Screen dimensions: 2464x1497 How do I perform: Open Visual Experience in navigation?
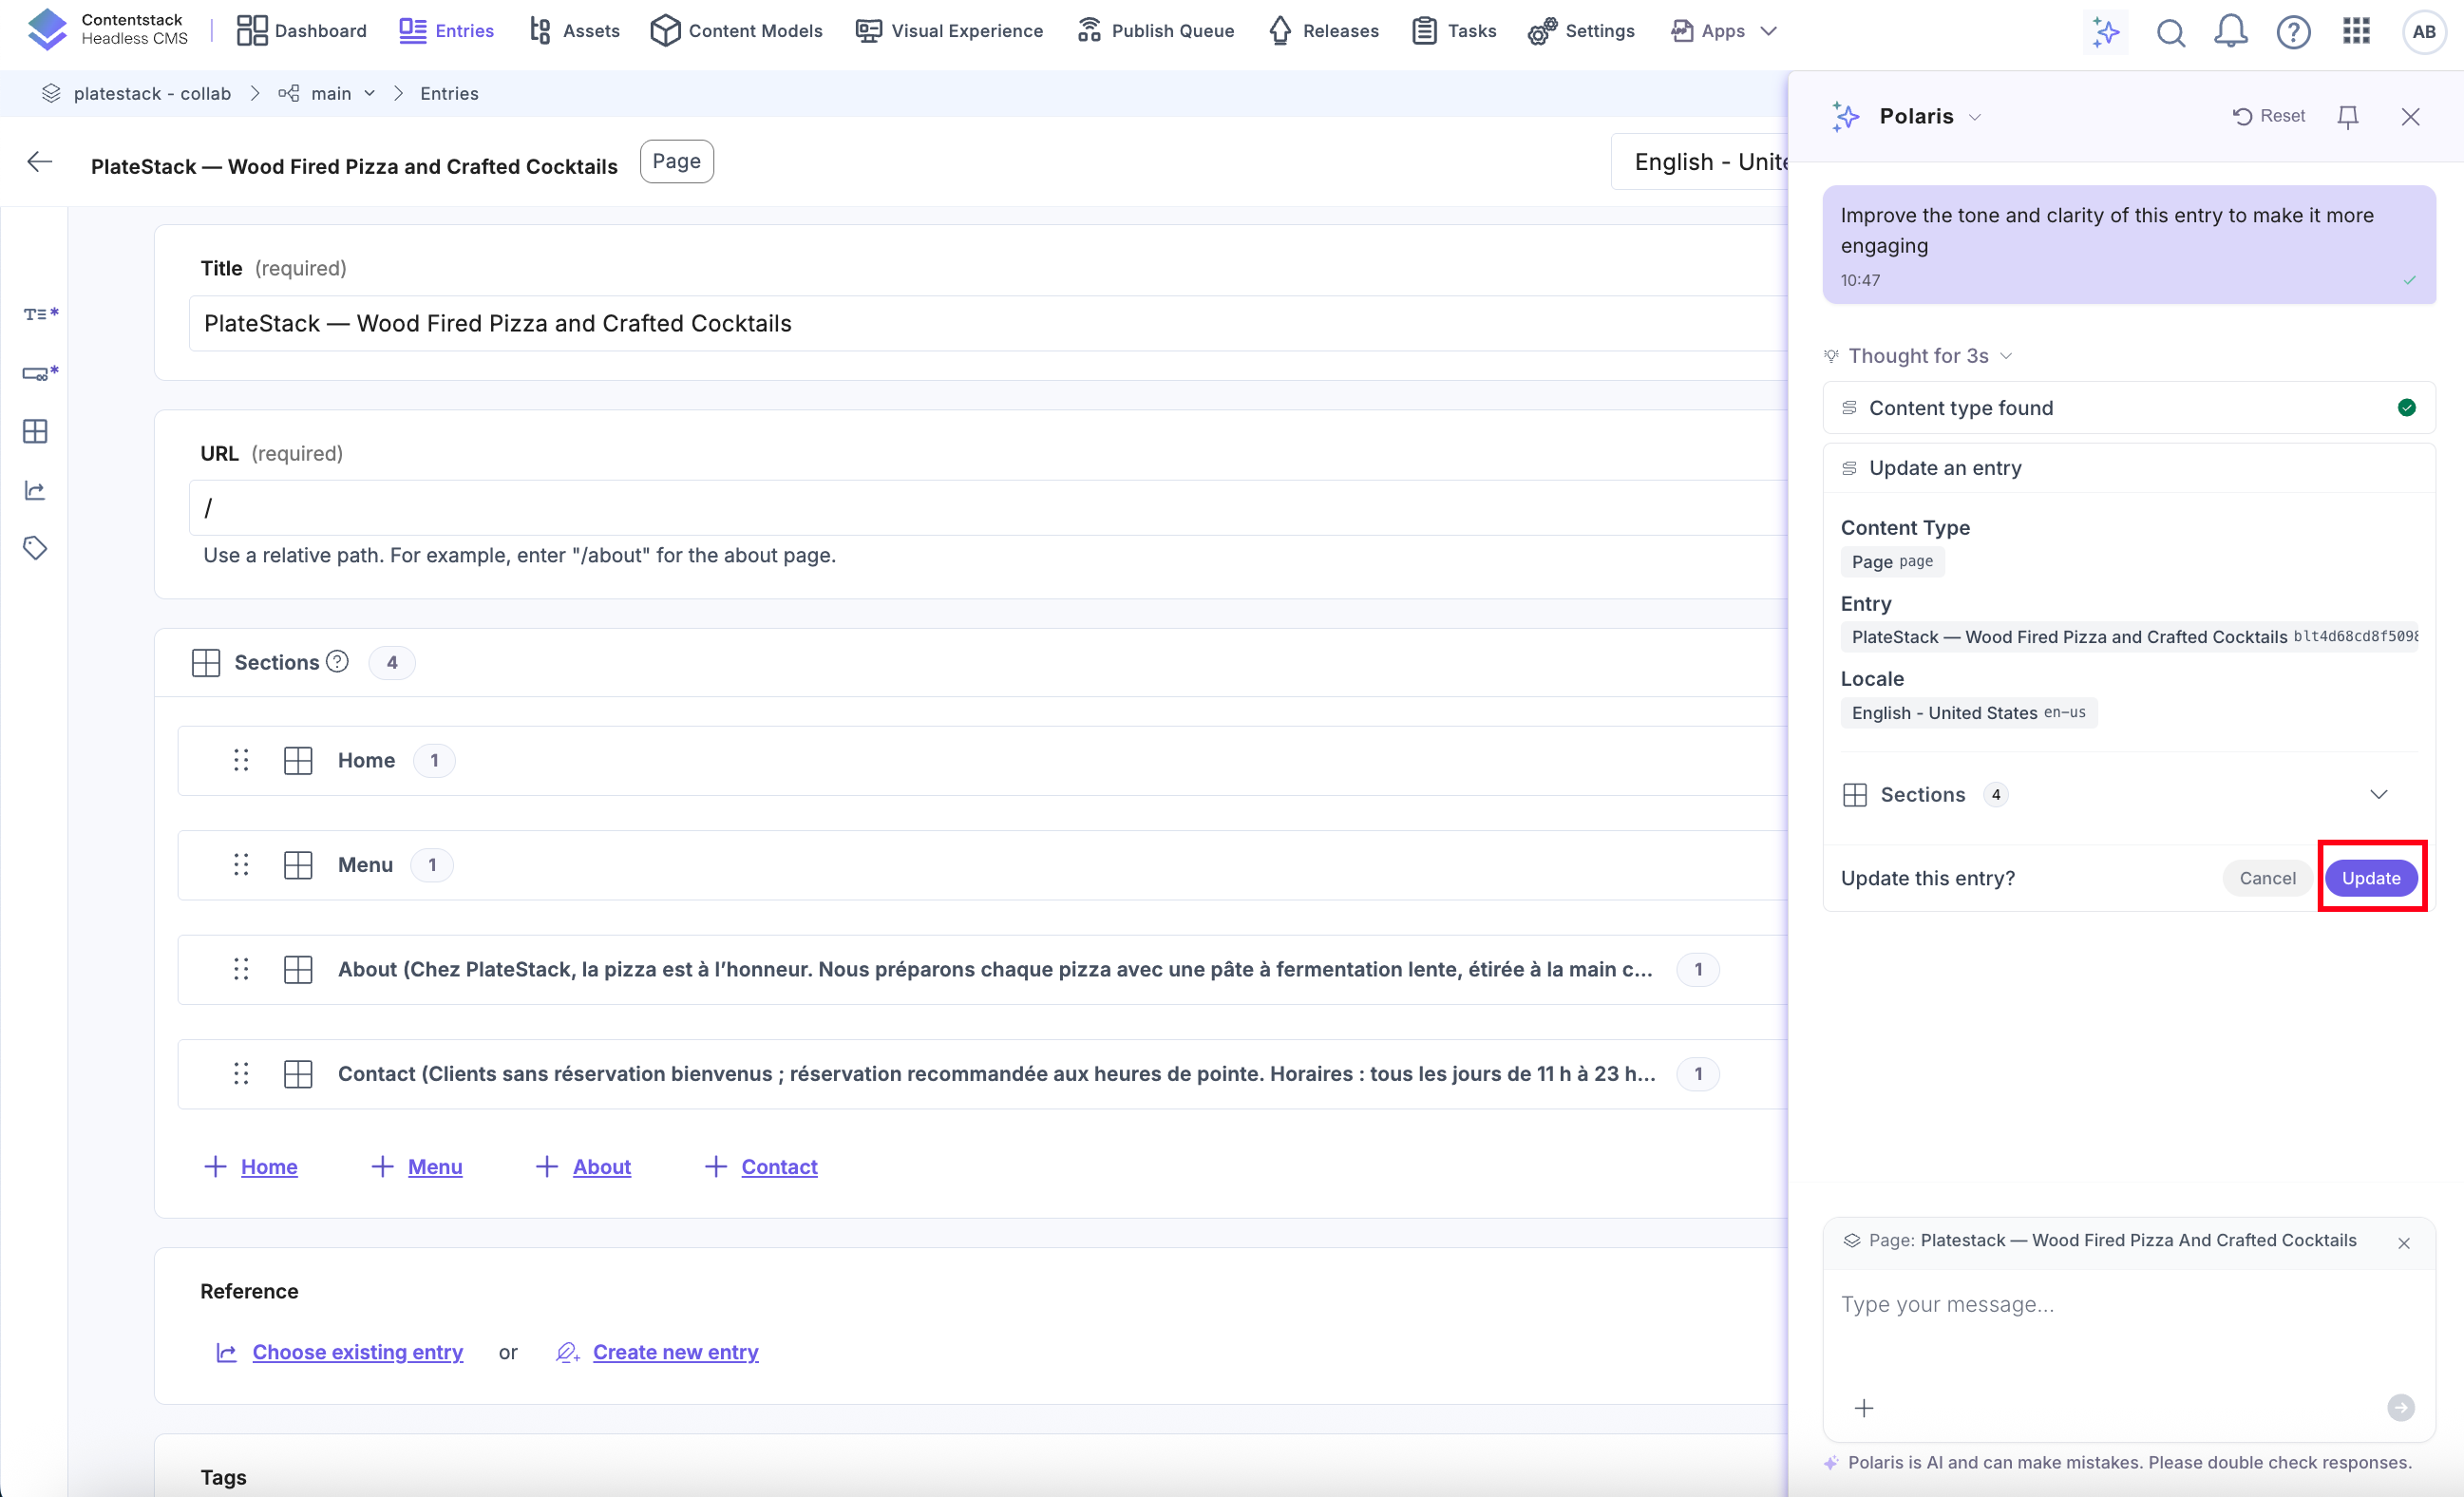pyautogui.click(x=949, y=31)
